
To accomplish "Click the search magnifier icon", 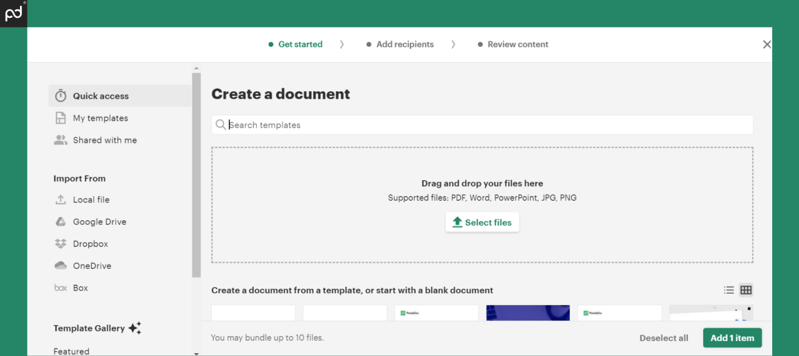I will (221, 124).
